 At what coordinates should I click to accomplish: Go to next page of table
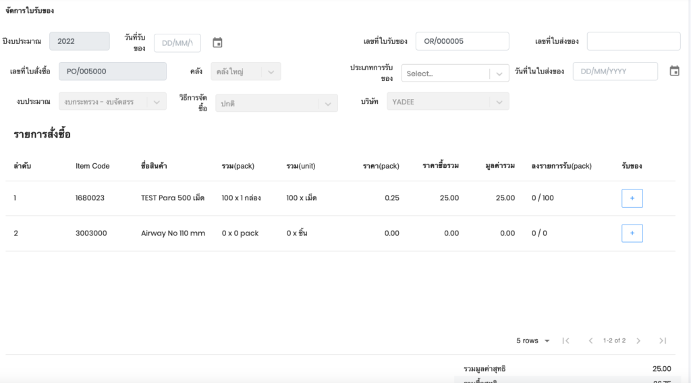(x=638, y=341)
